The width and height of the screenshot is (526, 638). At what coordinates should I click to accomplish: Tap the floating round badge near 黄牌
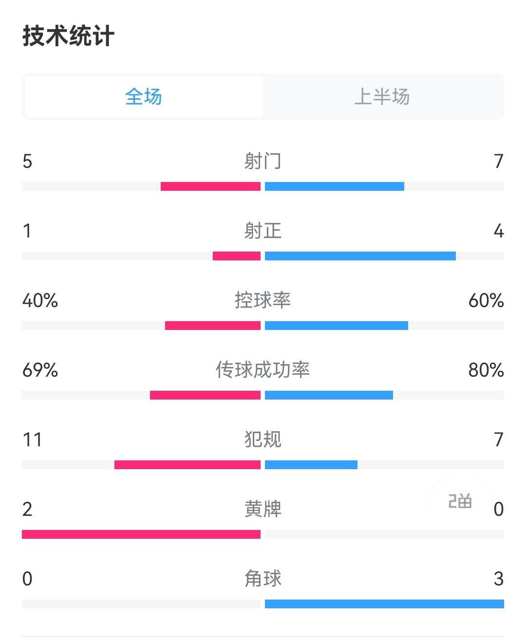460,500
